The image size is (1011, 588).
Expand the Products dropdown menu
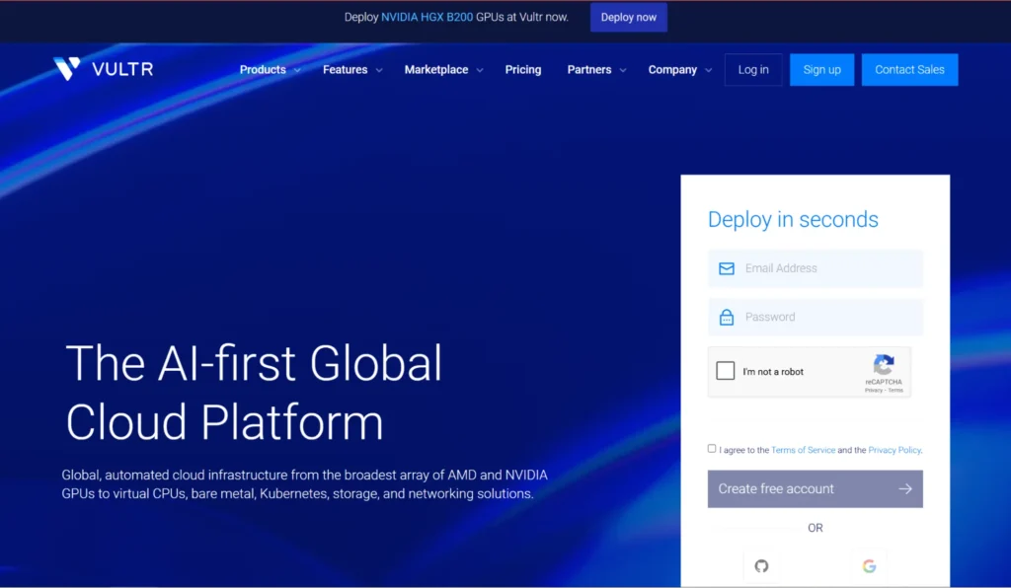pos(270,70)
